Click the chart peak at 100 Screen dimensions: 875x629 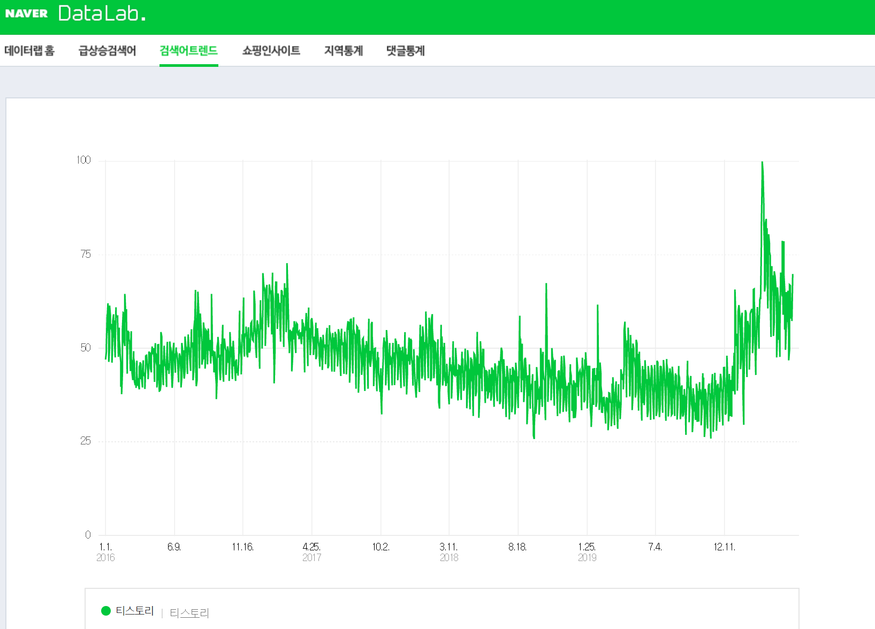(x=762, y=162)
